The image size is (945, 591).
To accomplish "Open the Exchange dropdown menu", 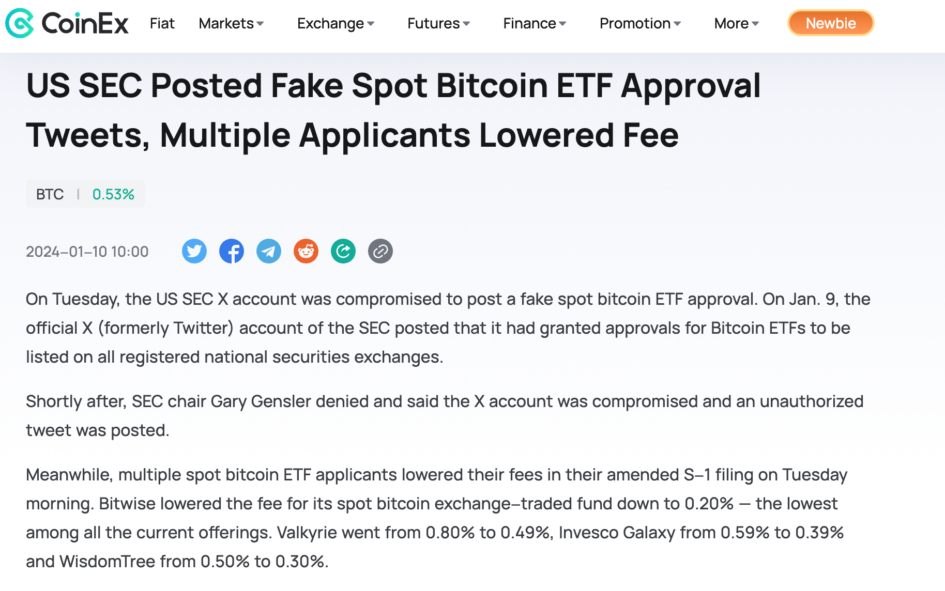I will click(x=336, y=23).
